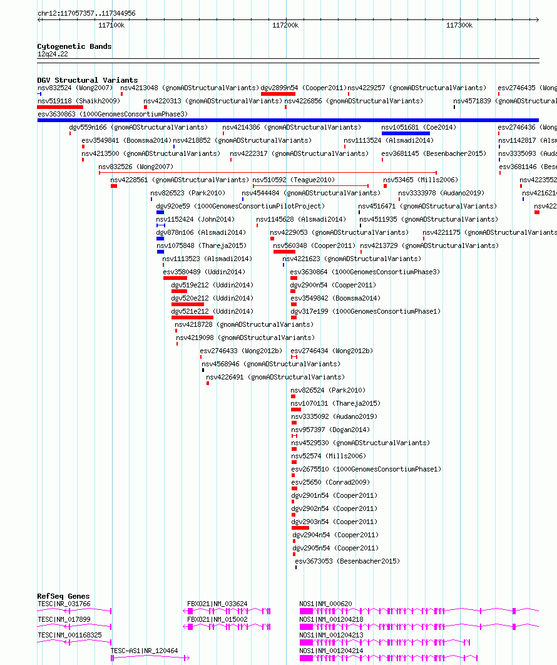Open variant nsv1113524 (Alsmadi2014)
The width and height of the screenshot is (557, 665).
[x=388, y=140]
